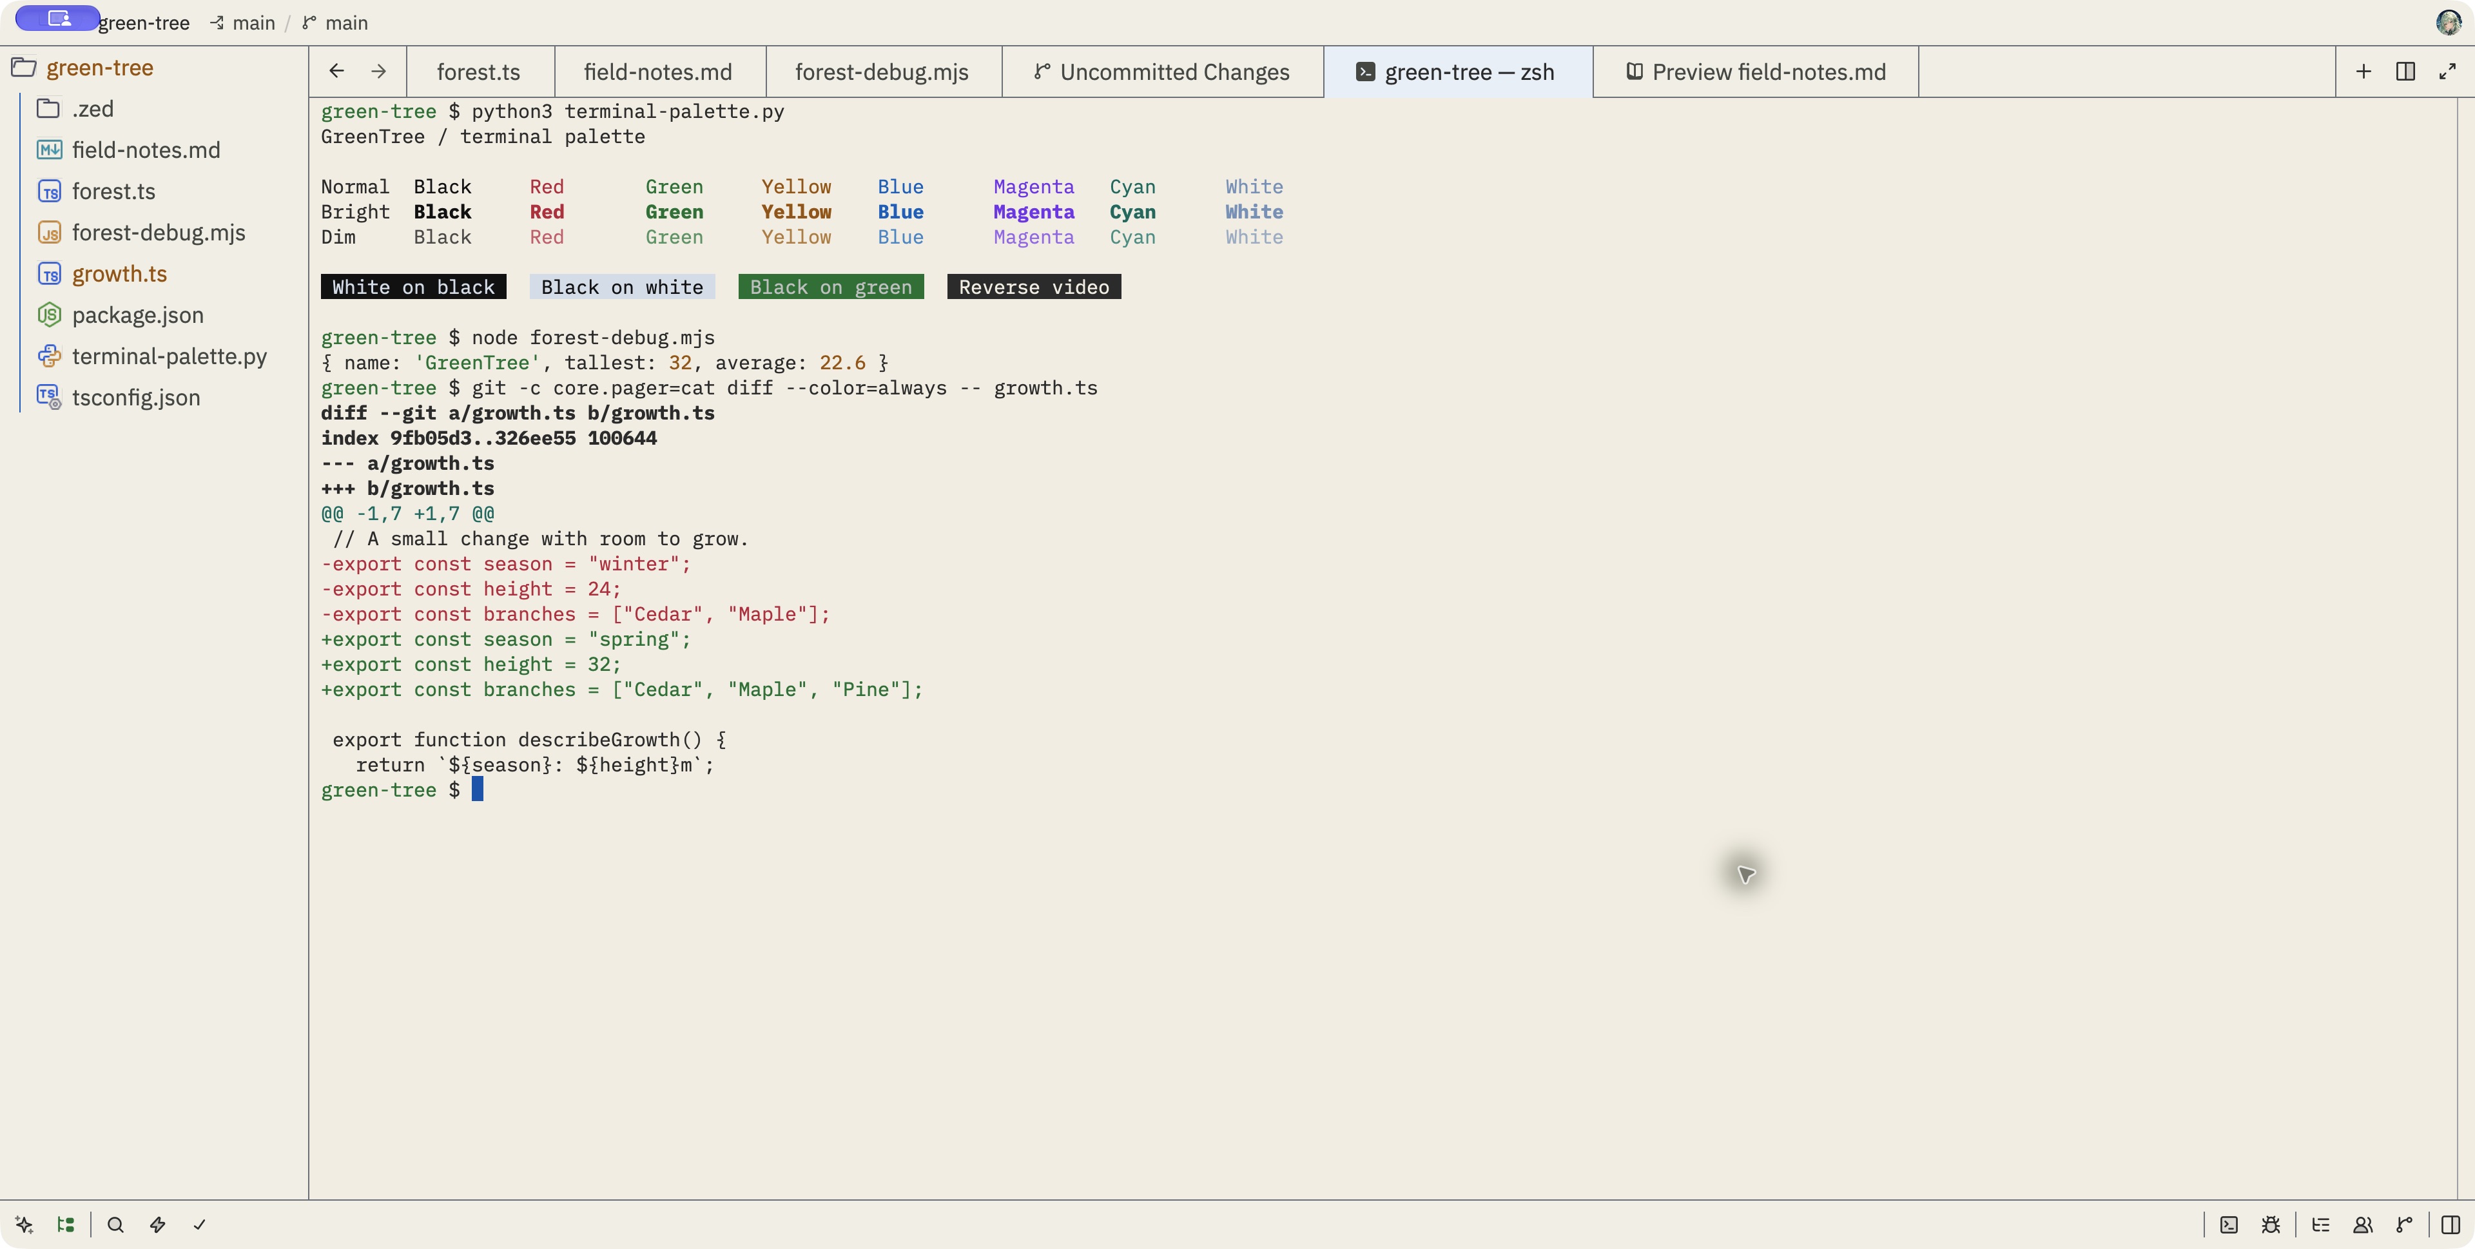This screenshot has width=2475, height=1249.
Task: Open the AI agent panel sparkle icon
Action: pyautogui.click(x=24, y=1224)
